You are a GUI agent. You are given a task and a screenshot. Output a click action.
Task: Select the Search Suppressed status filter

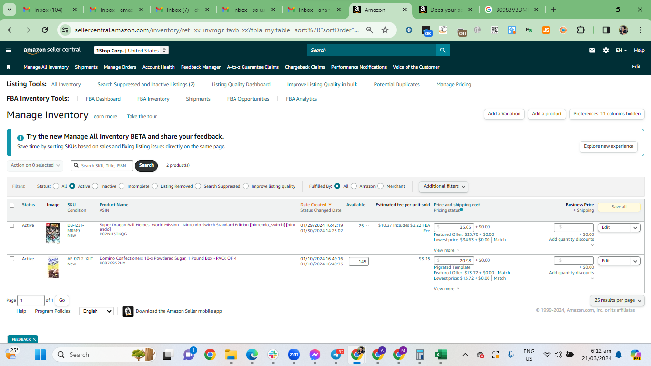point(198,186)
